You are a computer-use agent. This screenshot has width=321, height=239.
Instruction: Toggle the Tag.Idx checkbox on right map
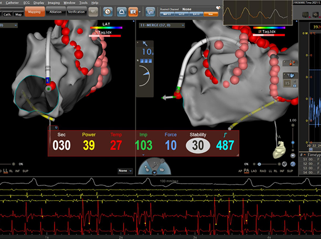(x=259, y=32)
